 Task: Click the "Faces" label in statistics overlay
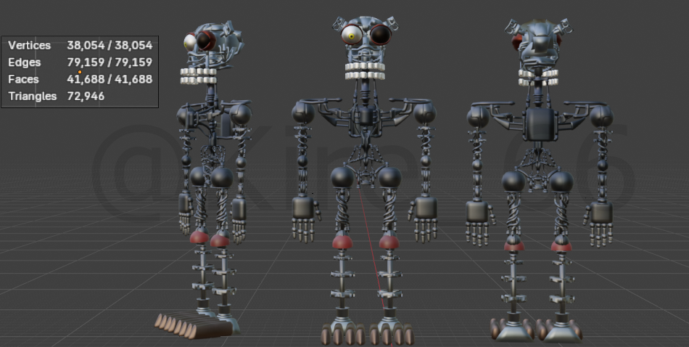coord(23,79)
